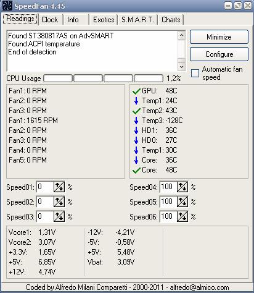Select the Readings tab
Viewport: 254px width, 293px height.
(20, 19)
